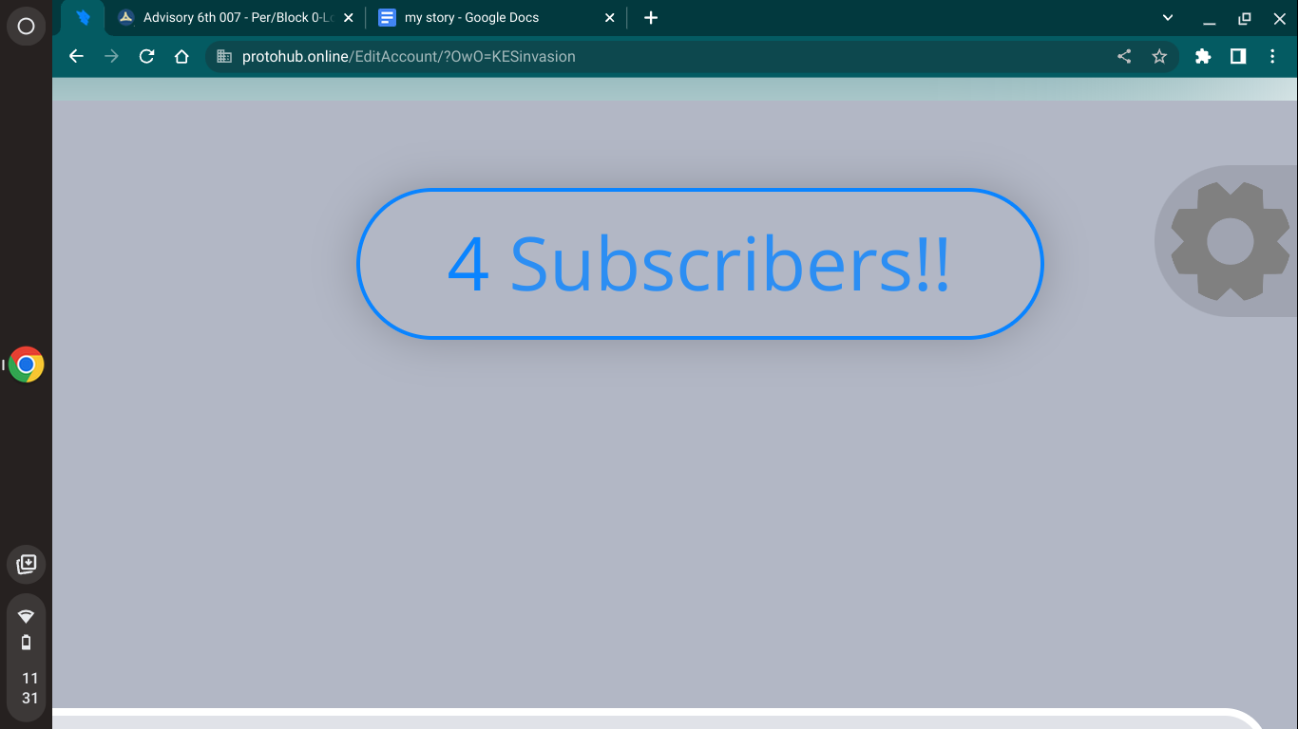Switch to the Advisory 6th 007 tab
This screenshot has height=729, width=1298.
point(228,18)
